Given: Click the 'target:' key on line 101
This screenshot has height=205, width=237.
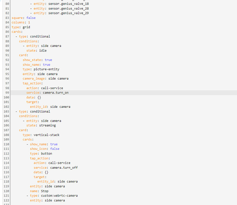Looking at the screenshot, I should pyautogui.click(x=32, y=102).
